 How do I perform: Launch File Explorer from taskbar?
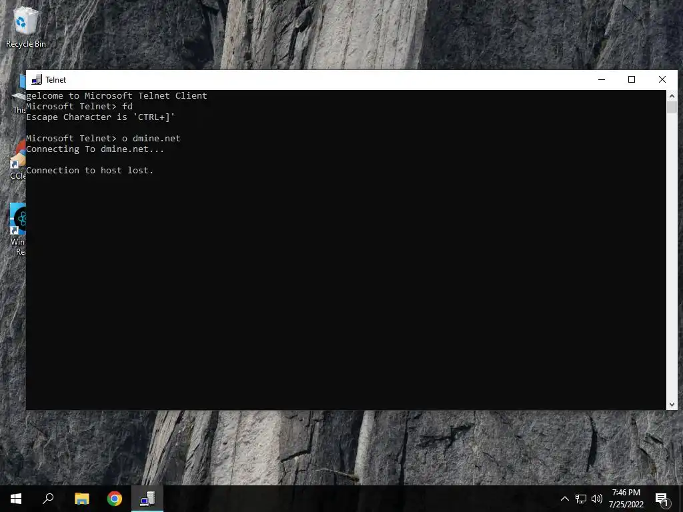(81, 499)
